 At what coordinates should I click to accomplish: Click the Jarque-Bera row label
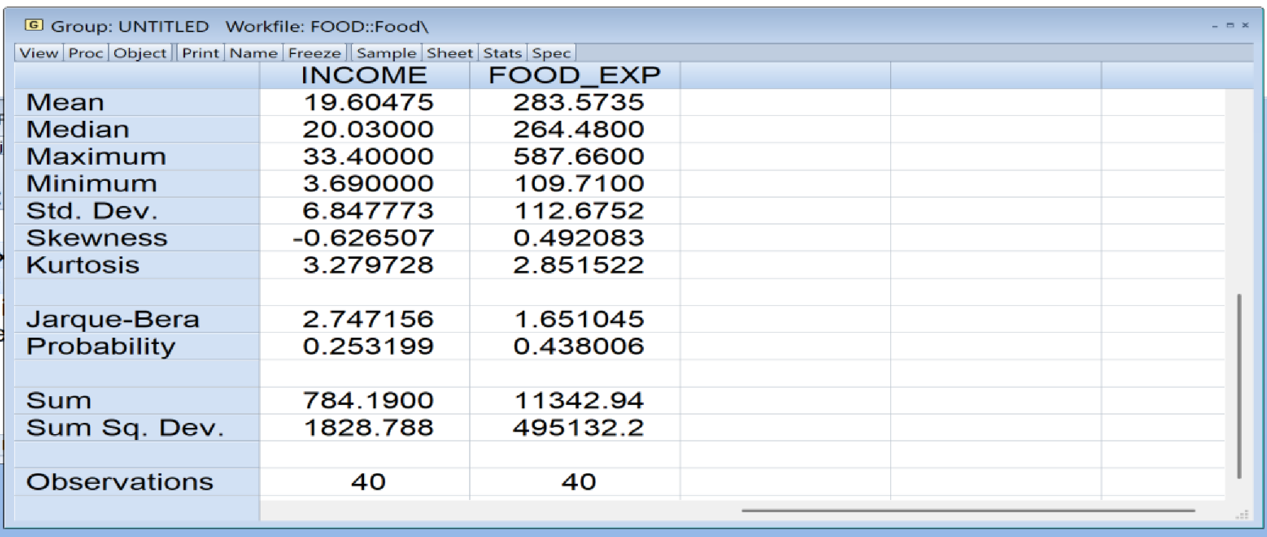tap(113, 320)
